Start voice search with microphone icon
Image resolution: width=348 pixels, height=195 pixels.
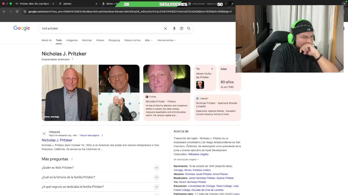click(x=174, y=28)
